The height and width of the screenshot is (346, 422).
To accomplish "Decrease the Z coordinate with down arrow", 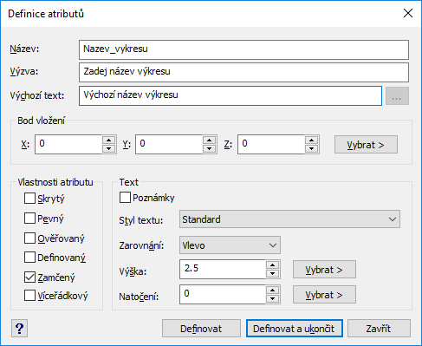I will point(311,148).
